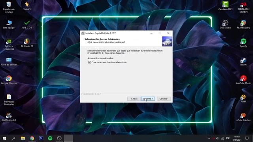
Task: Click the installer title bar icon
Action: pos(83,33)
